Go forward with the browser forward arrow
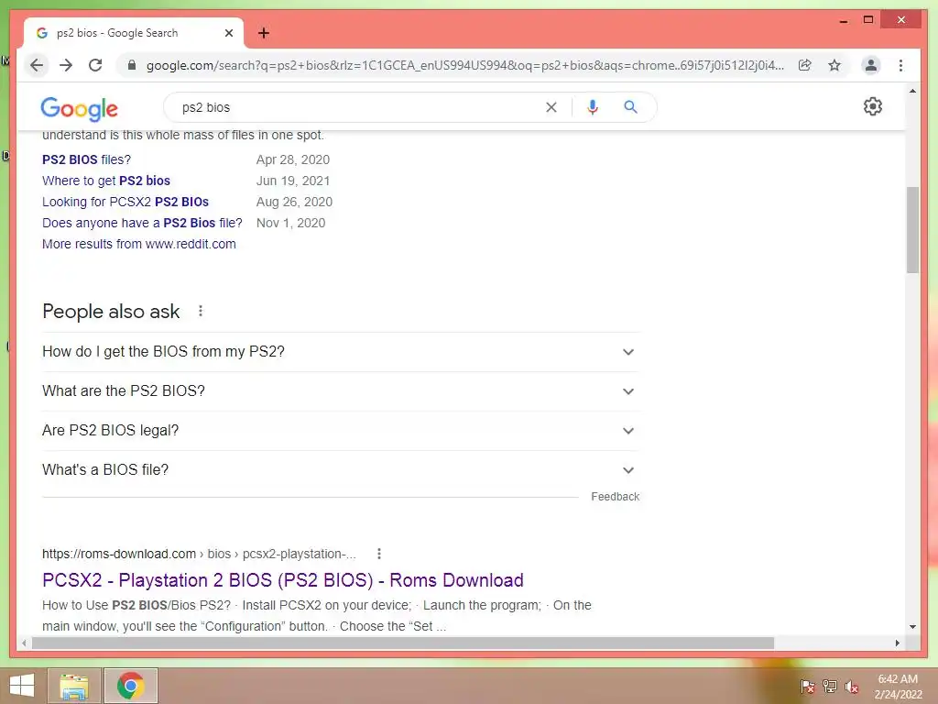The height and width of the screenshot is (704, 938). click(x=66, y=65)
